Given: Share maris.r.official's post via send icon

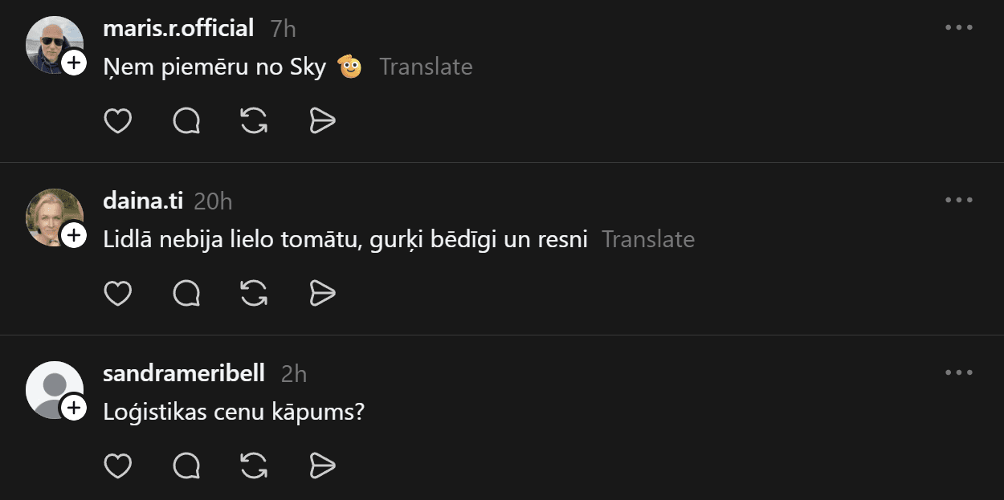Looking at the screenshot, I should (x=322, y=121).
